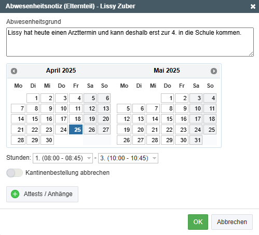Image resolution: width=259 pixels, height=235 pixels.
Task: Pick April 30 in the calendar
Action: [x=47, y=140]
